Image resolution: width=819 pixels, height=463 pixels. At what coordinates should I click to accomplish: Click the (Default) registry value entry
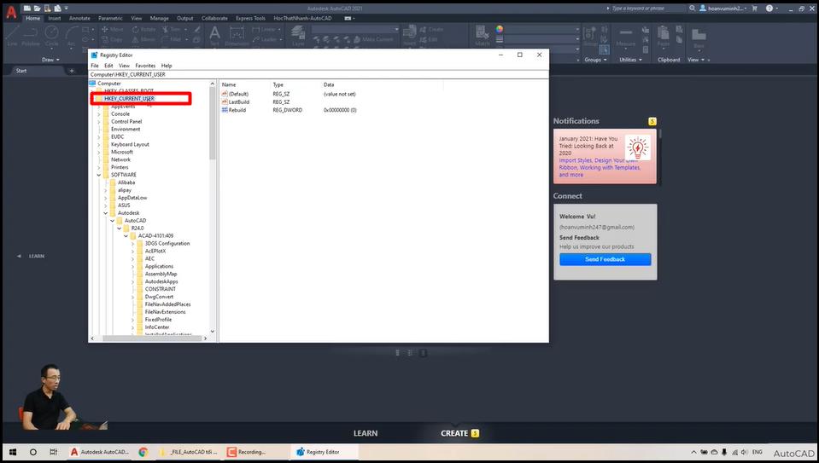(x=238, y=94)
